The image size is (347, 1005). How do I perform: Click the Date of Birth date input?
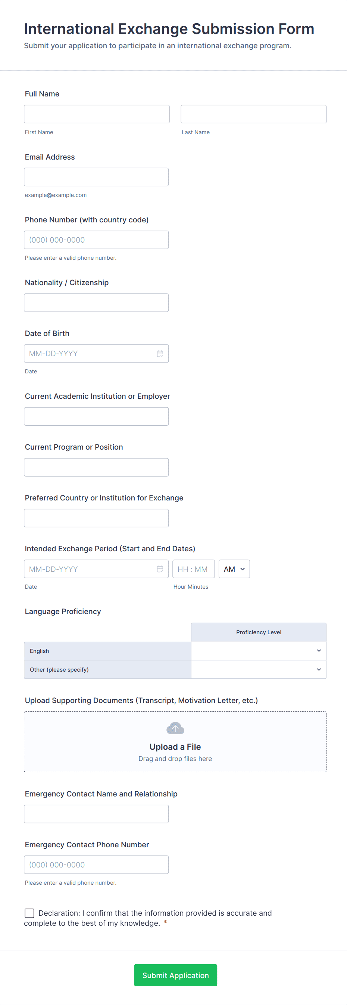pos(90,354)
